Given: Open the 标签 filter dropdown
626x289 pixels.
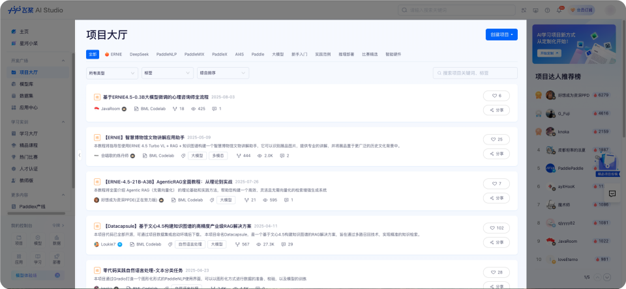Looking at the screenshot, I should click(x=168, y=73).
